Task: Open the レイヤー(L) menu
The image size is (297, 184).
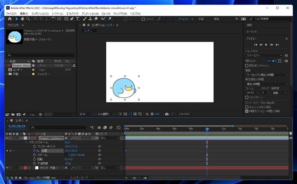Action: point(57,14)
